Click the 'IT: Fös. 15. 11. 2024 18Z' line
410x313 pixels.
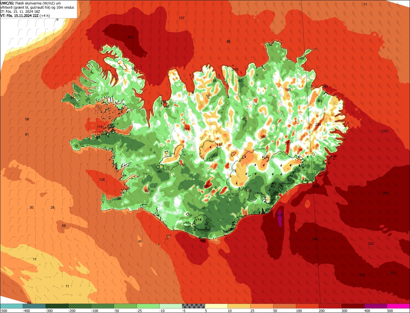20,11
